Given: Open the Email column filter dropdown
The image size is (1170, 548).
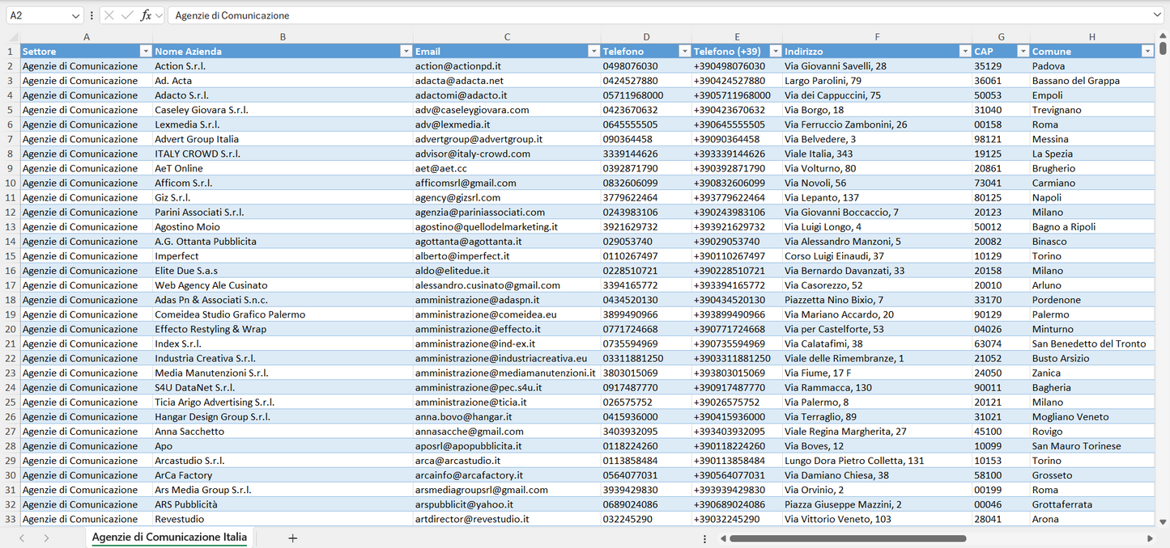Looking at the screenshot, I should point(594,51).
